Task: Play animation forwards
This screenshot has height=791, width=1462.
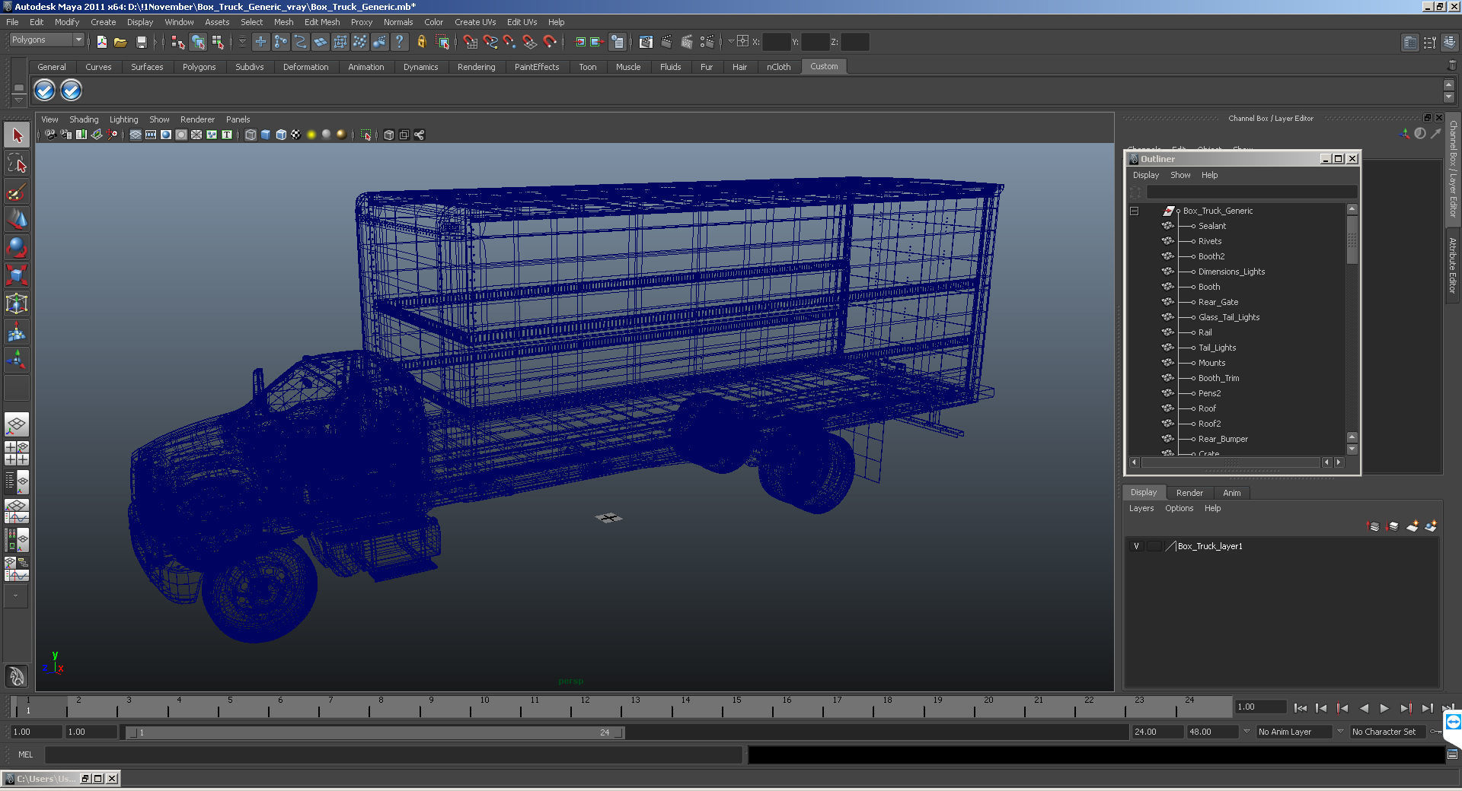Action: (1384, 708)
